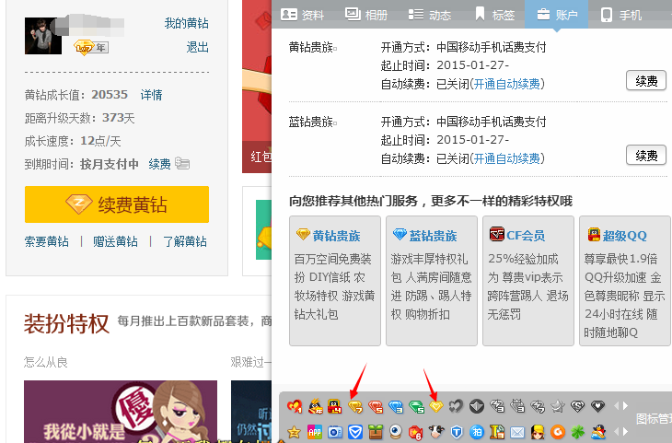The width and height of the screenshot is (672, 443).
Task: Click the gold Z star icon
Action: [294, 431]
